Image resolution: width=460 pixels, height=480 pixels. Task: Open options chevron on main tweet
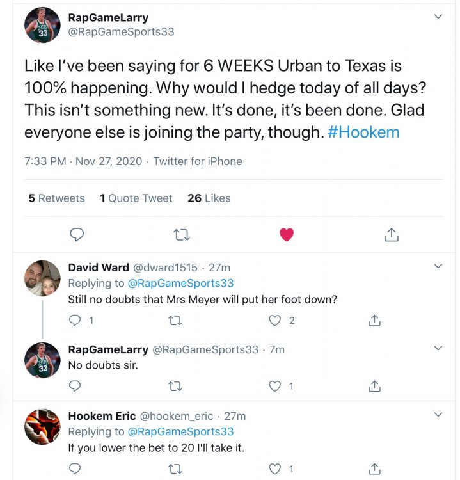[438, 17]
